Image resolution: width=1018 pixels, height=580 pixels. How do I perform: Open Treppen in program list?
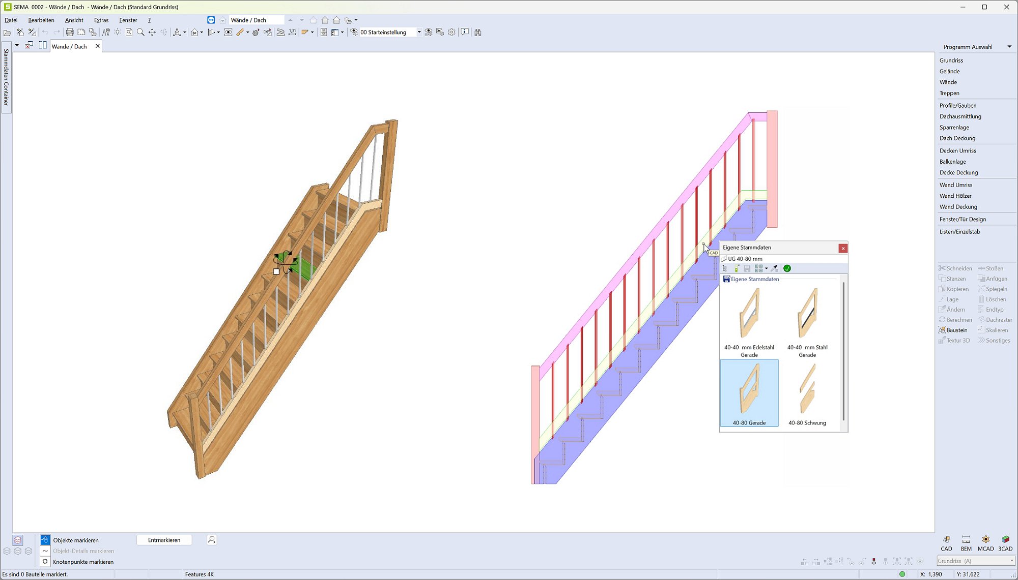(x=949, y=93)
